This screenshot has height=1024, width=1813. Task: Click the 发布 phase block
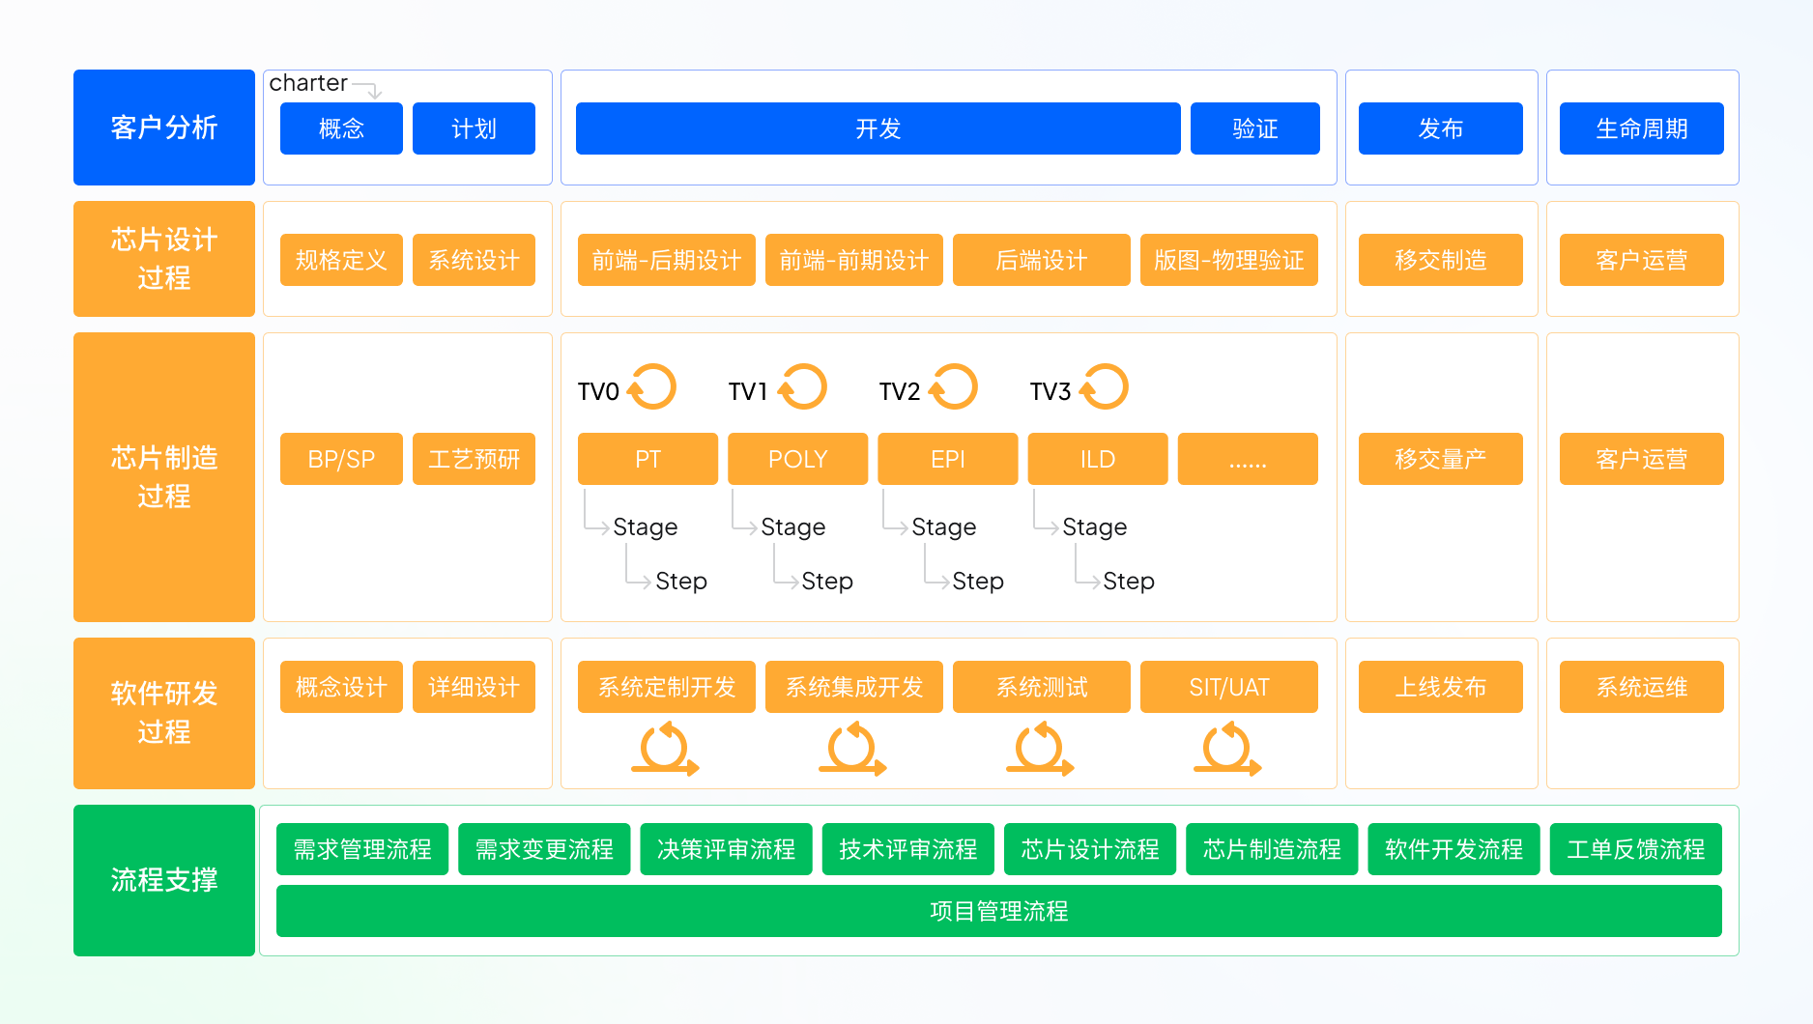(1441, 128)
